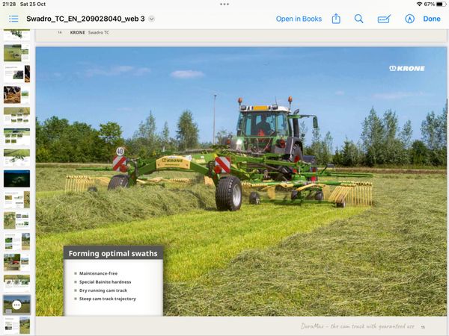
Task: Tap the 'Special Bainite hardness' bullet
Action: pos(105,282)
